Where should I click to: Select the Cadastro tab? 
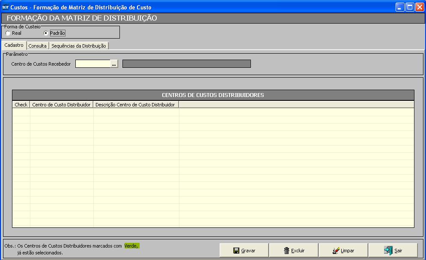pos(14,45)
